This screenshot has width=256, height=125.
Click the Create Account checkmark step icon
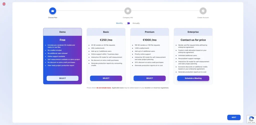coord(203,11)
